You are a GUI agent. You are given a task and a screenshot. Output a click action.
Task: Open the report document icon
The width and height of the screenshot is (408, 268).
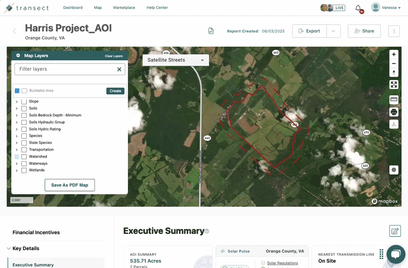pos(211,31)
